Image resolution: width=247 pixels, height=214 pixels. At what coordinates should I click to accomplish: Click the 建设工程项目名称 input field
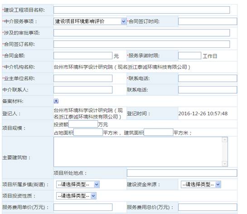point(141,10)
